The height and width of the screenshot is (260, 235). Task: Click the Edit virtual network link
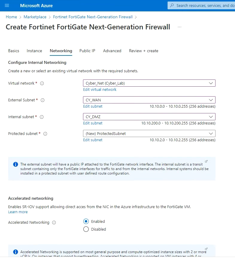100,89
